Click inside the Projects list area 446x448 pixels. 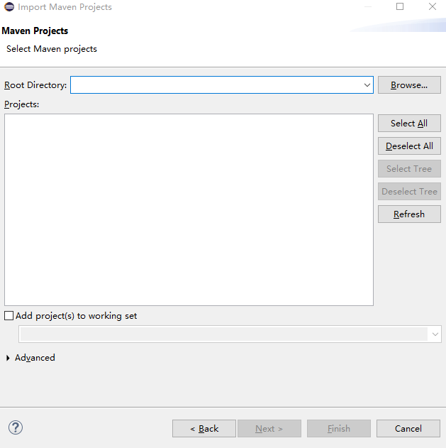(x=189, y=209)
